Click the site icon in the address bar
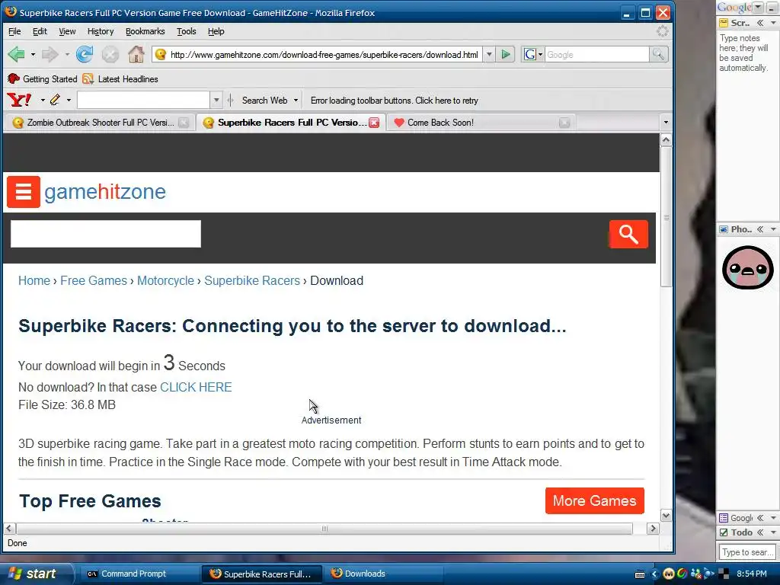This screenshot has width=780, height=585. pyautogui.click(x=161, y=54)
